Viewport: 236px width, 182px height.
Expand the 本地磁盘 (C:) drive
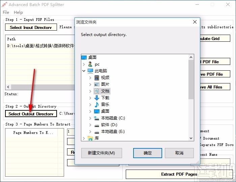tap(90, 118)
